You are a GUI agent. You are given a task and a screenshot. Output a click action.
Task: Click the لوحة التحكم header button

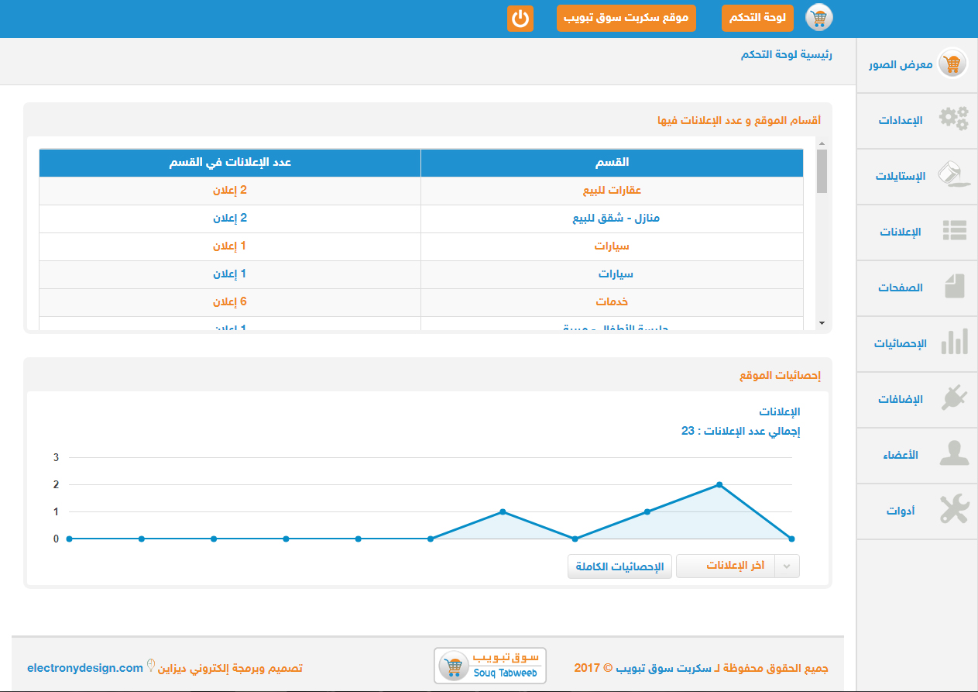point(757,19)
